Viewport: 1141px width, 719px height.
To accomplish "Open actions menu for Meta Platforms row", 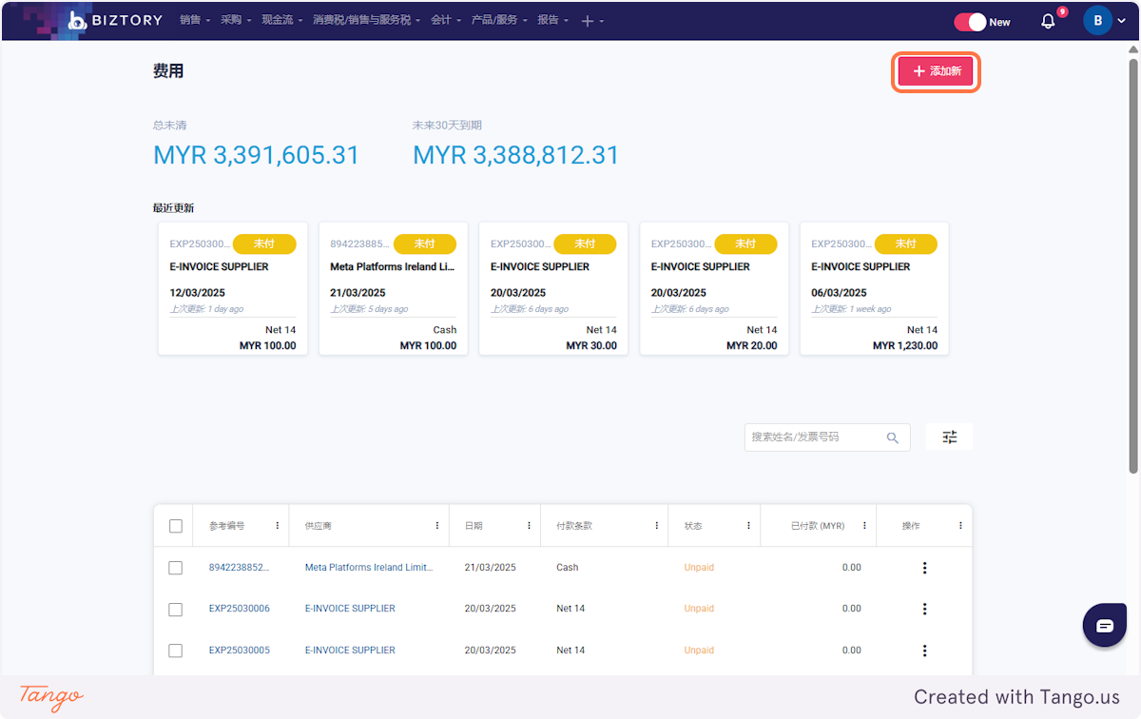I will click(924, 568).
